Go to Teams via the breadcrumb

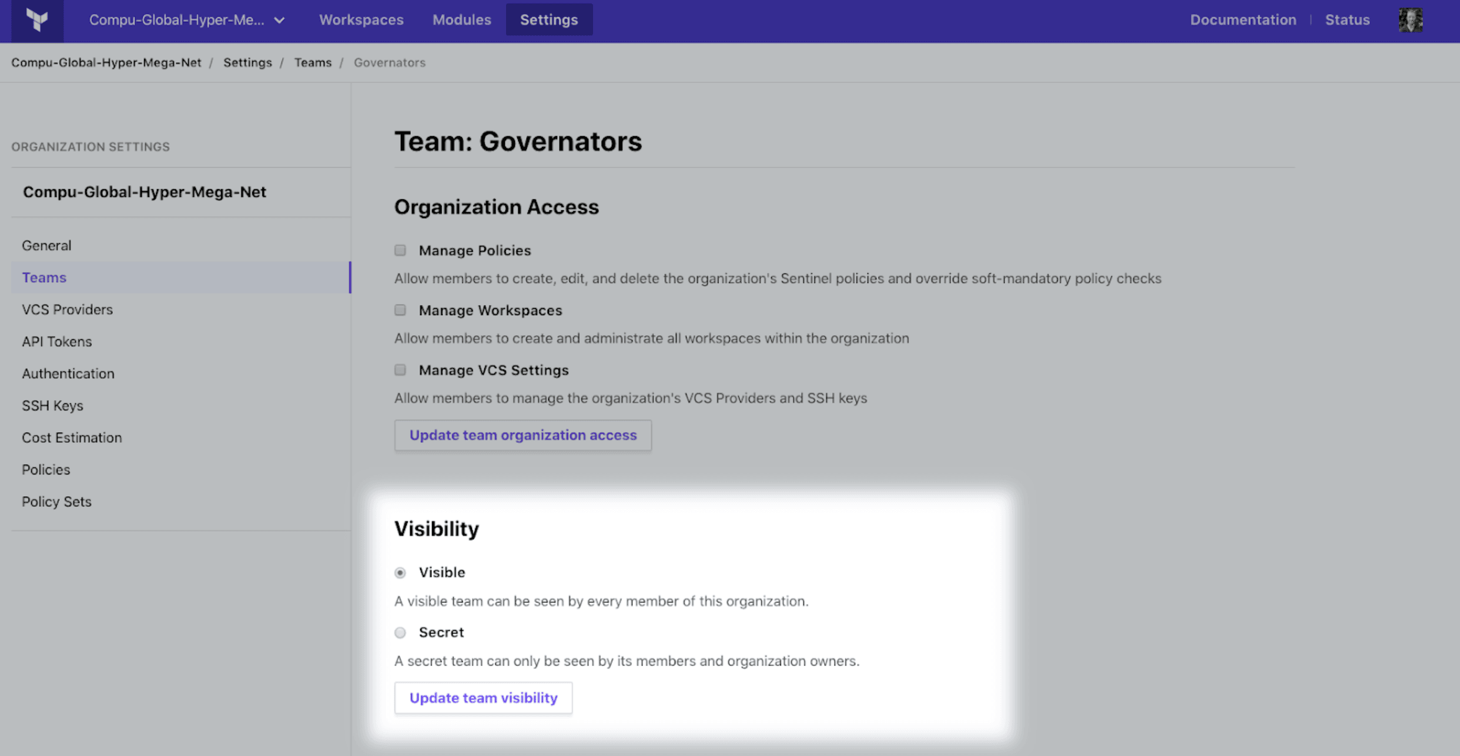pos(313,62)
